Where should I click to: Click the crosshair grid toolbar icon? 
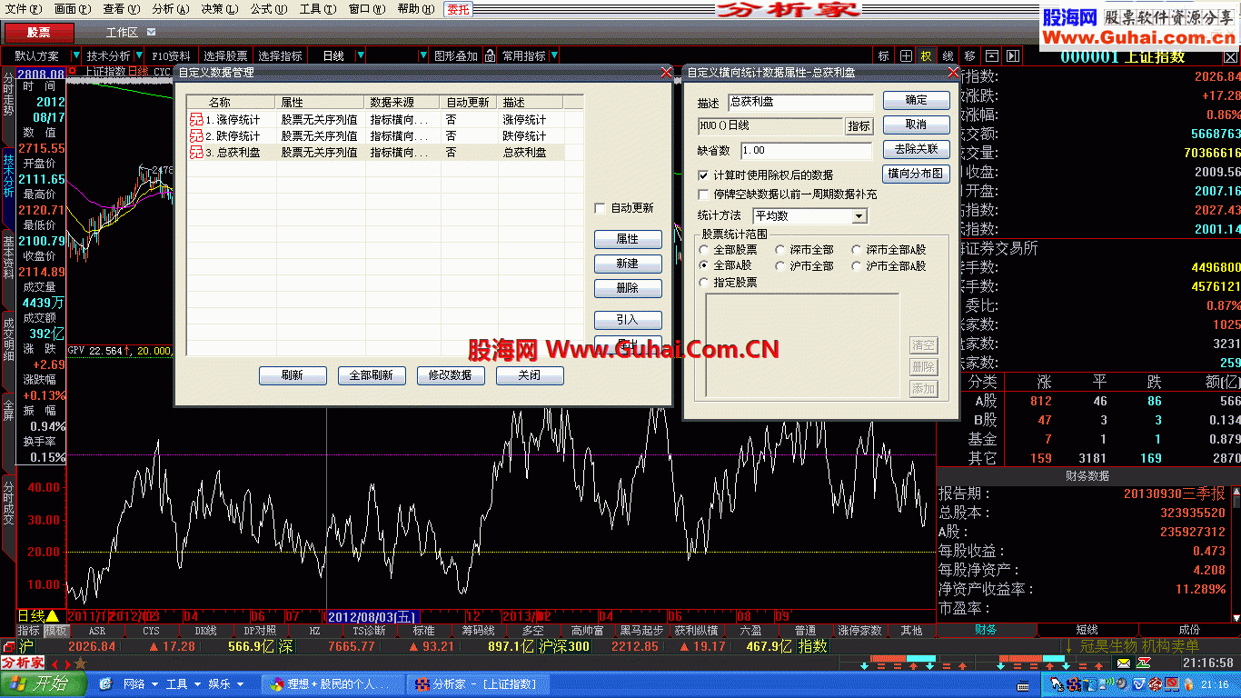tap(906, 56)
